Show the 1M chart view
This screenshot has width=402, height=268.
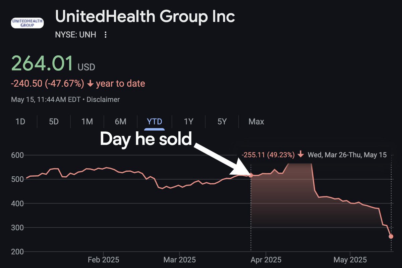[x=87, y=122]
